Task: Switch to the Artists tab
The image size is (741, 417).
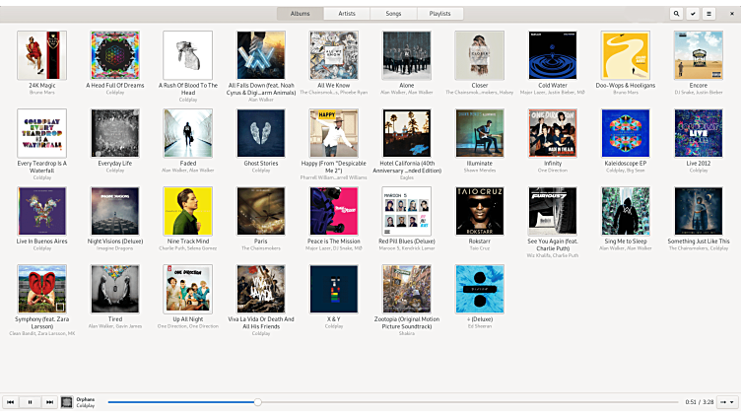Action: (347, 14)
